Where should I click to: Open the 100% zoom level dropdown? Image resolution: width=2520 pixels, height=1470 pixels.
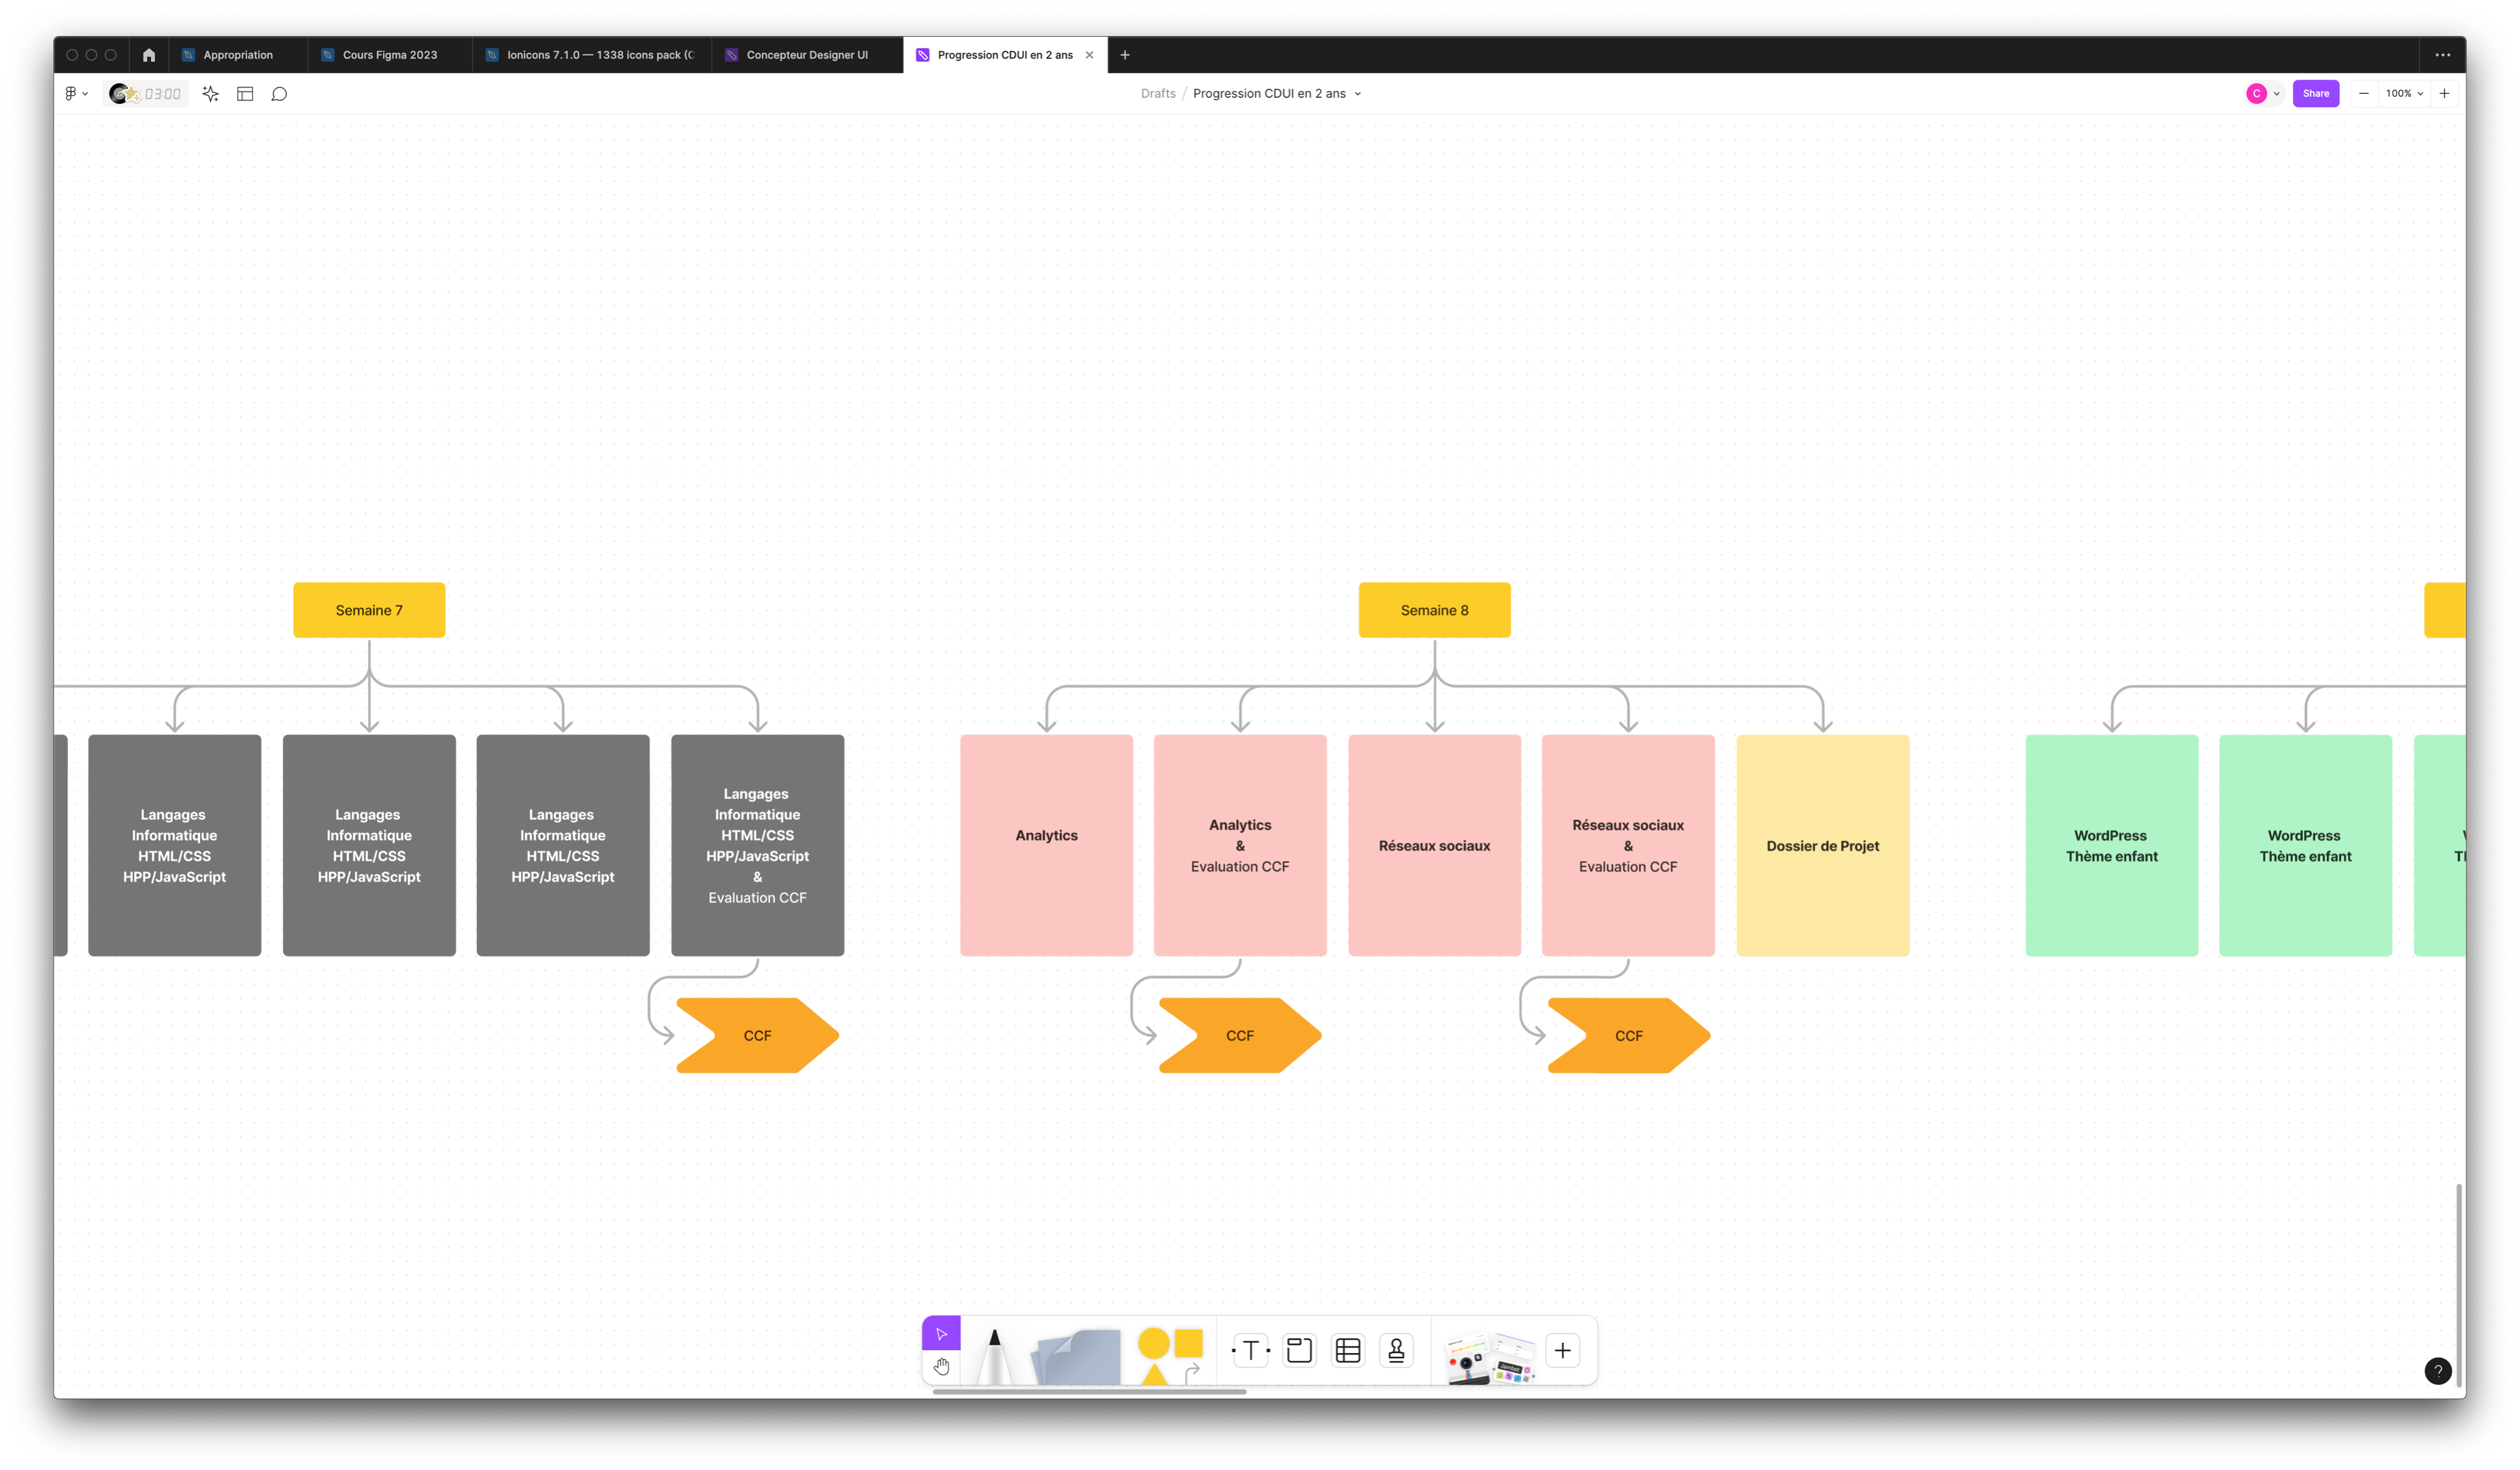click(x=2404, y=94)
